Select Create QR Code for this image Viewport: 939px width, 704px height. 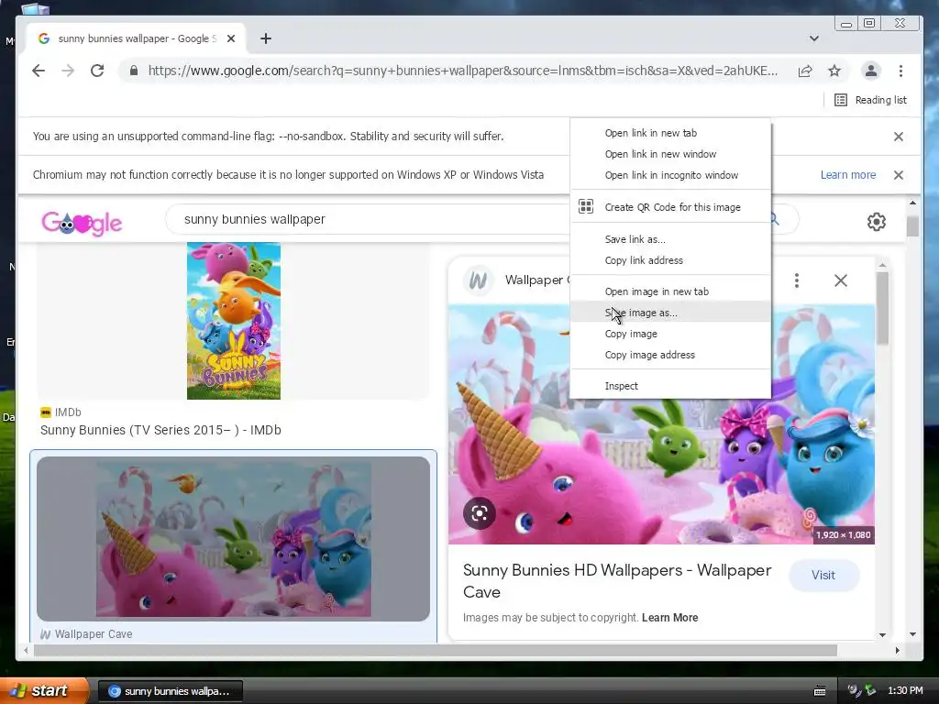click(x=670, y=207)
